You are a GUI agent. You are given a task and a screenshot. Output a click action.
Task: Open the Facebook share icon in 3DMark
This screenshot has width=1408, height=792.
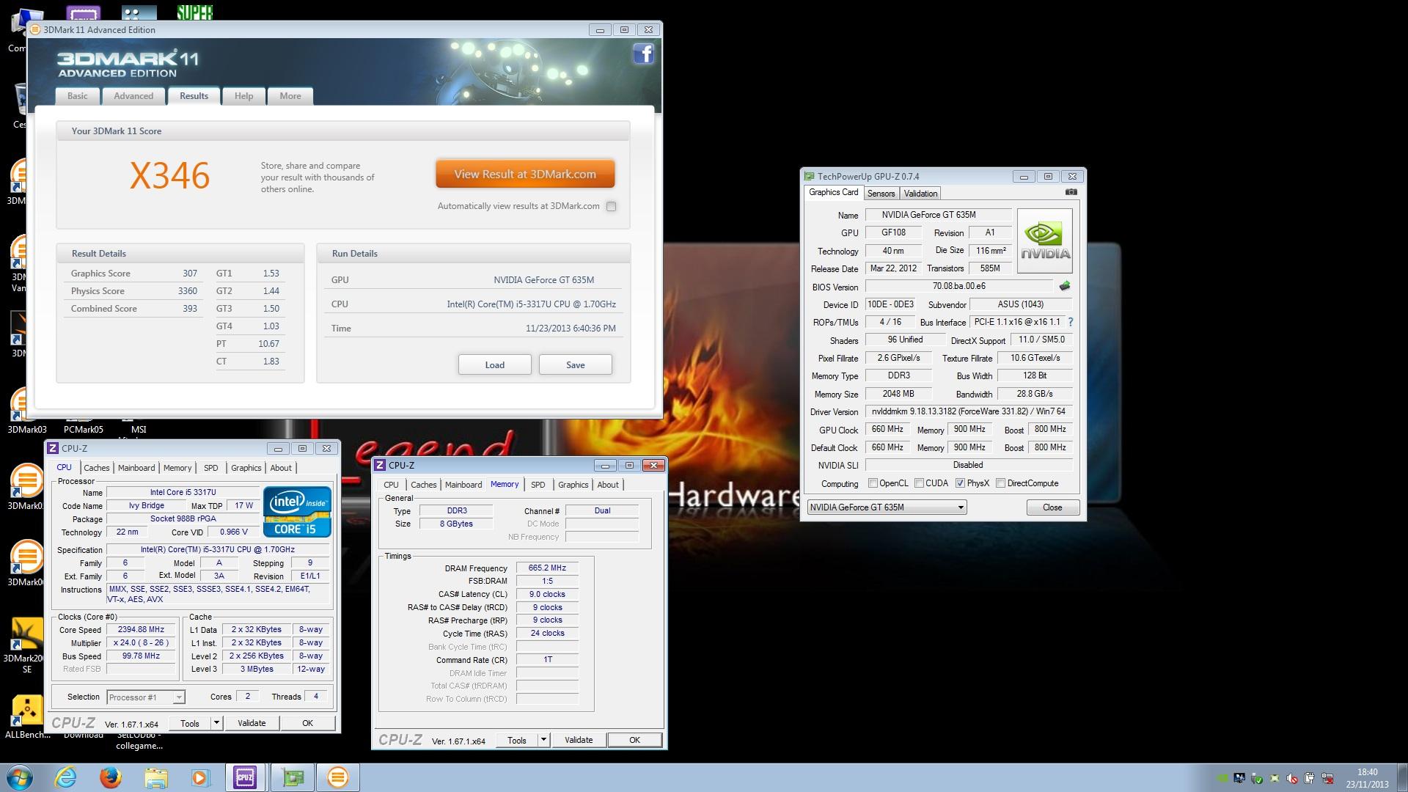[643, 54]
